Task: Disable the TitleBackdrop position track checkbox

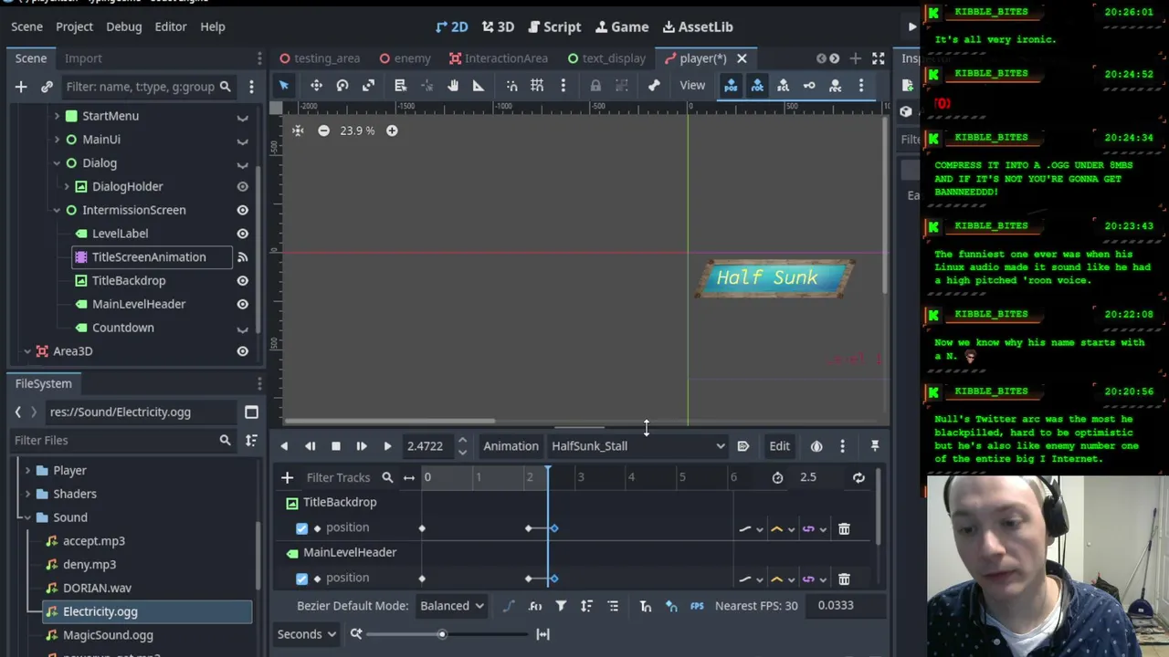Action: coord(302,528)
